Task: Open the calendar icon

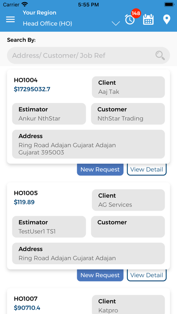Action: tap(149, 19)
